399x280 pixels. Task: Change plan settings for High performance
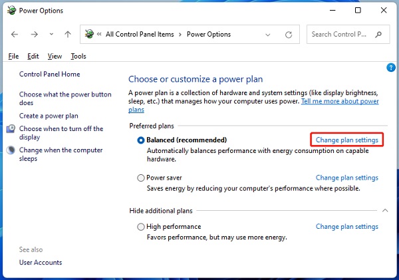pyautogui.click(x=347, y=226)
